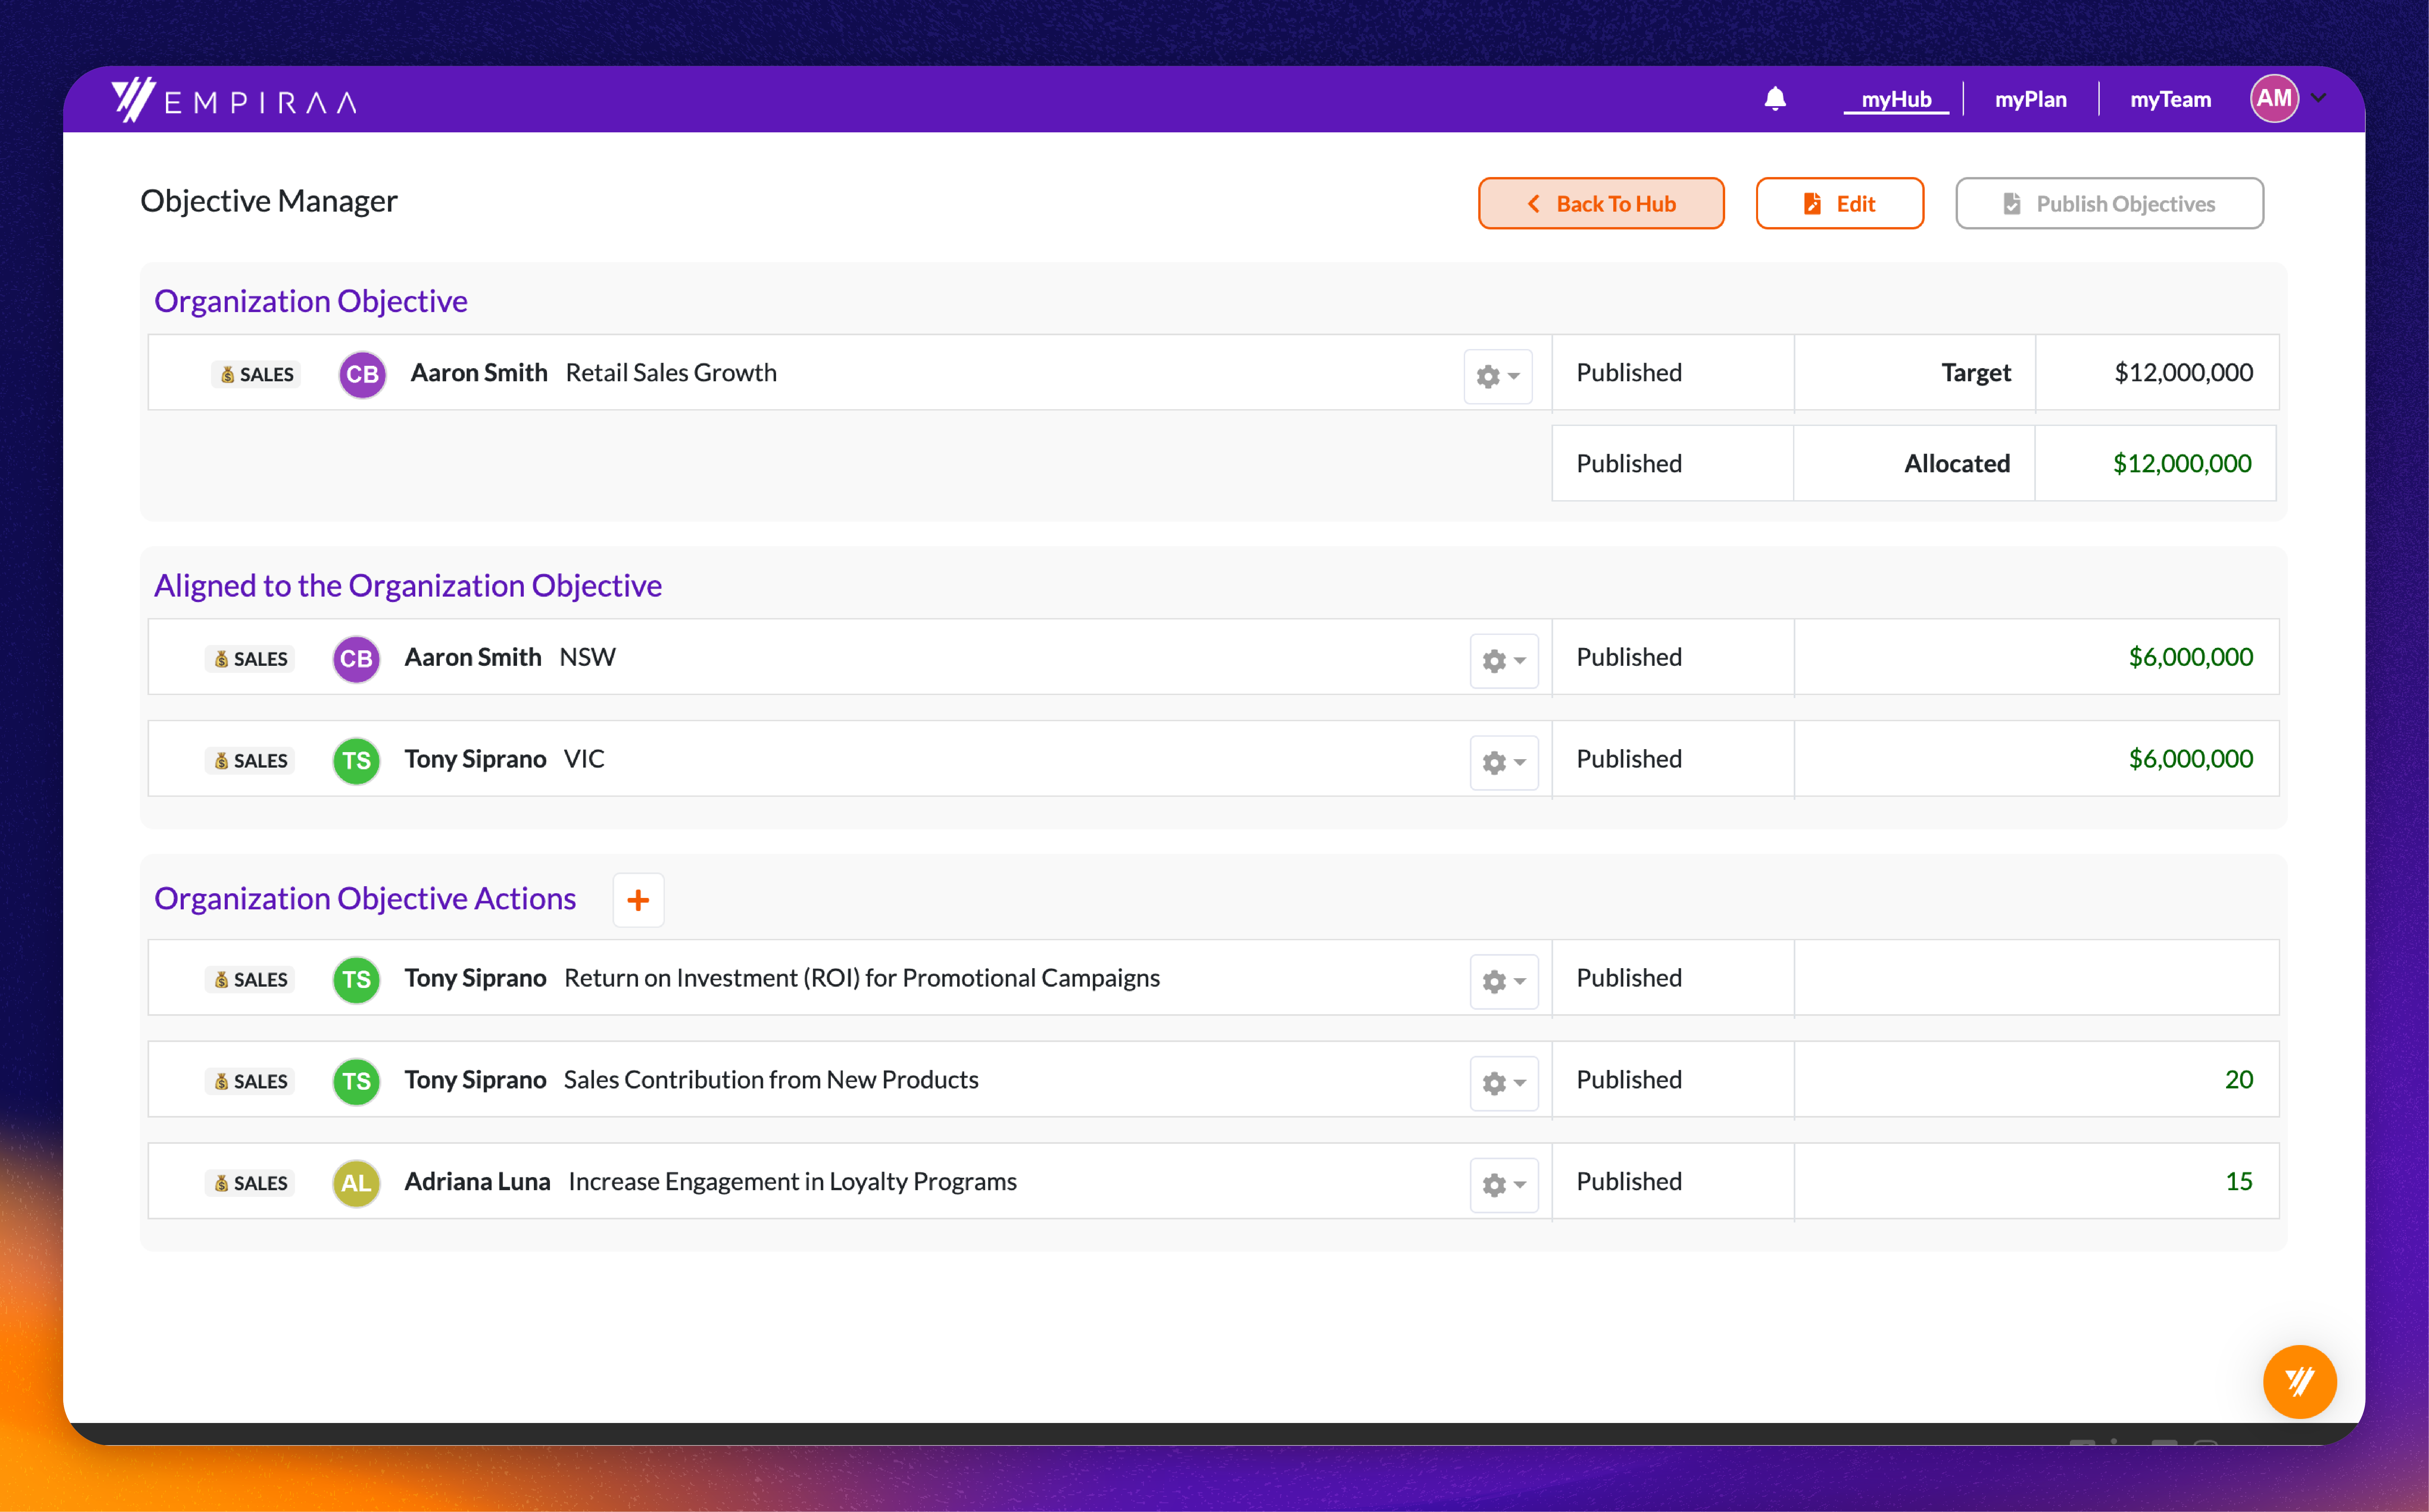
Task: Click TS avatar in VIC row
Action: pyautogui.click(x=356, y=761)
